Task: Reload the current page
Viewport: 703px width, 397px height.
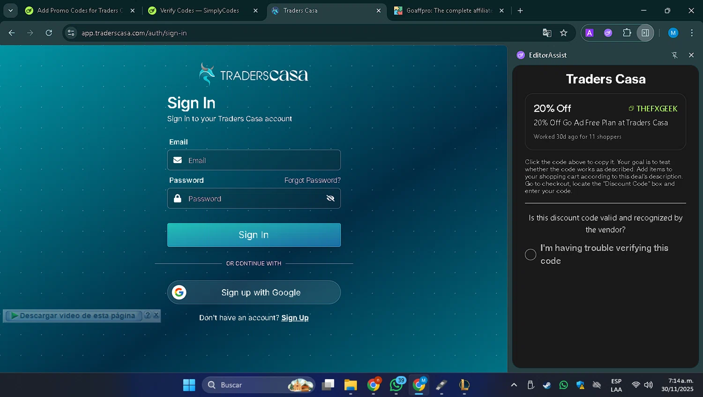Action: point(49,33)
